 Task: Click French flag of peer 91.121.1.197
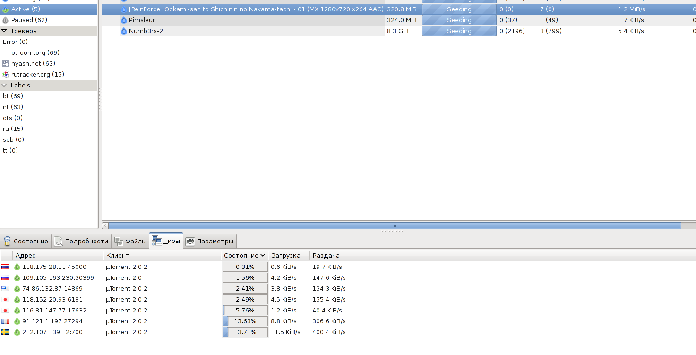coord(5,321)
